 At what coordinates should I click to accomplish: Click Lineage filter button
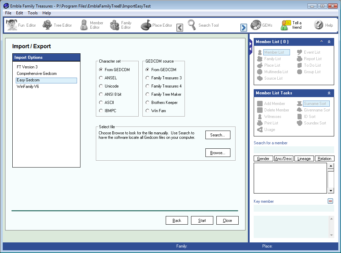[x=304, y=159]
